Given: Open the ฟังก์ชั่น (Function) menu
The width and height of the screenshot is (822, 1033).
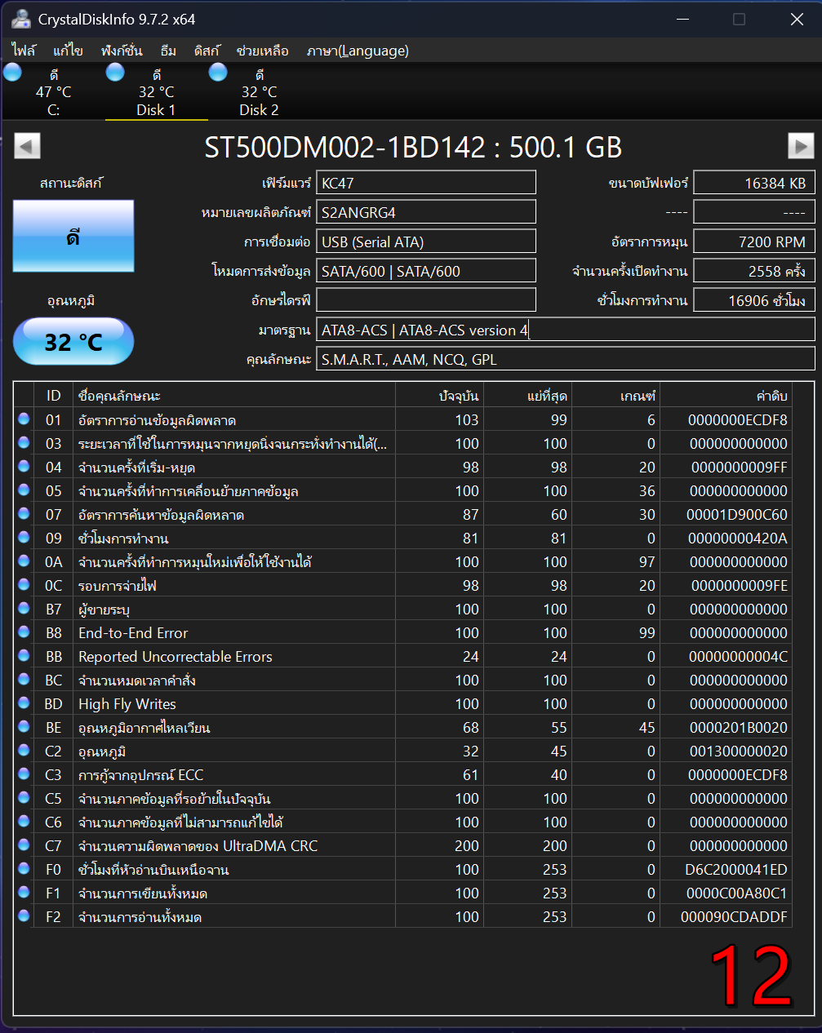Looking at the screenshot, I should [x=122, y=51].
